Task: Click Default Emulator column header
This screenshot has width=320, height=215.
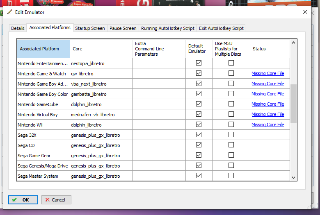Action: pyautogui.click(x=199, y=49)
